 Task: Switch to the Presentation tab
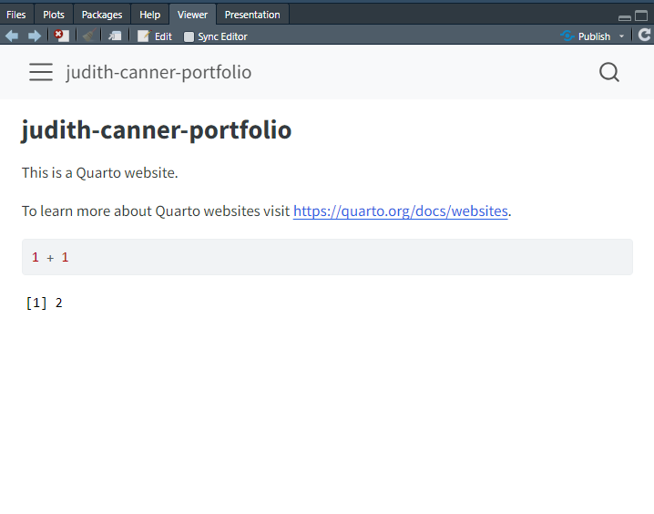pyautogui.click(x=252, y=15)
